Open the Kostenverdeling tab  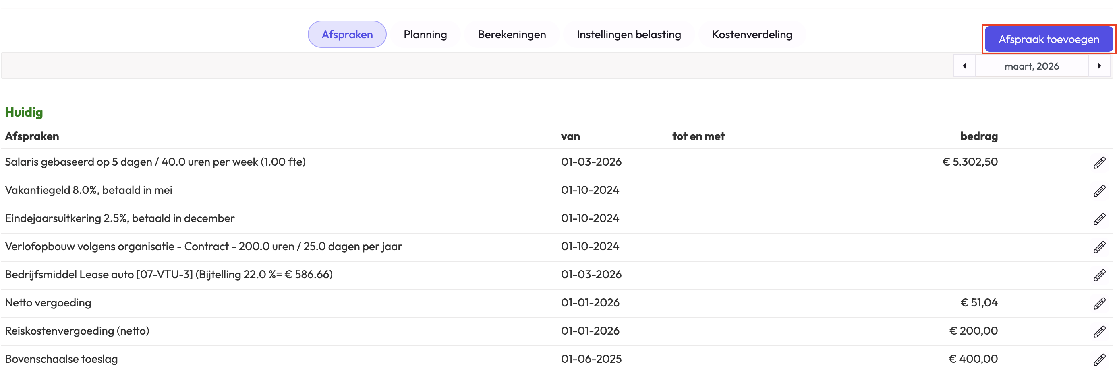[x=752, y=34]
